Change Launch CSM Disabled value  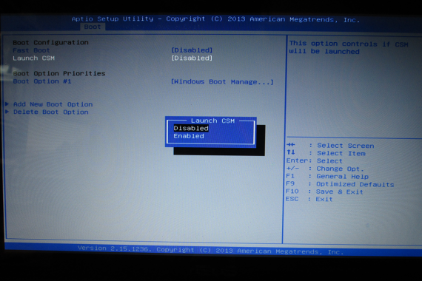click(192, 58)
